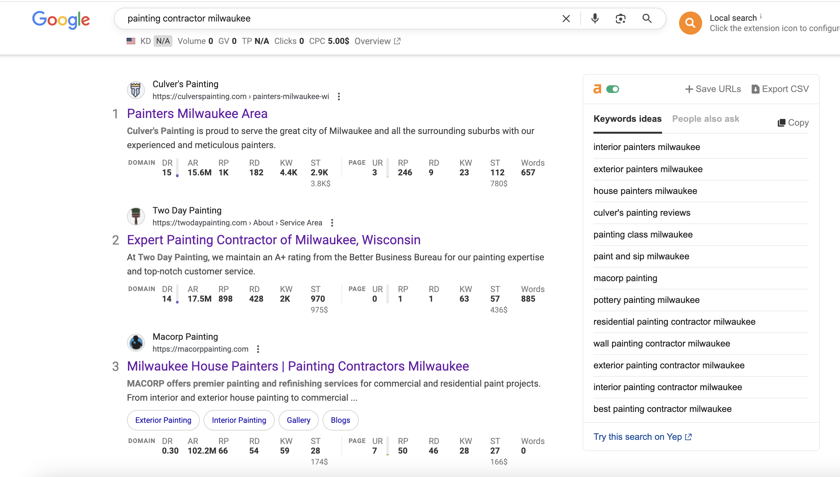
Task: Click Culver's page Words value 657
Action: pos(528,173)
